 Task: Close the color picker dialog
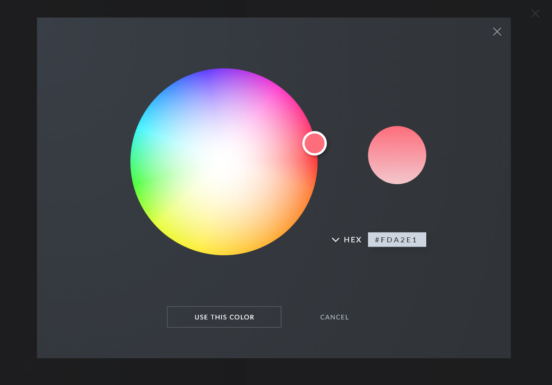pos(497,31)
